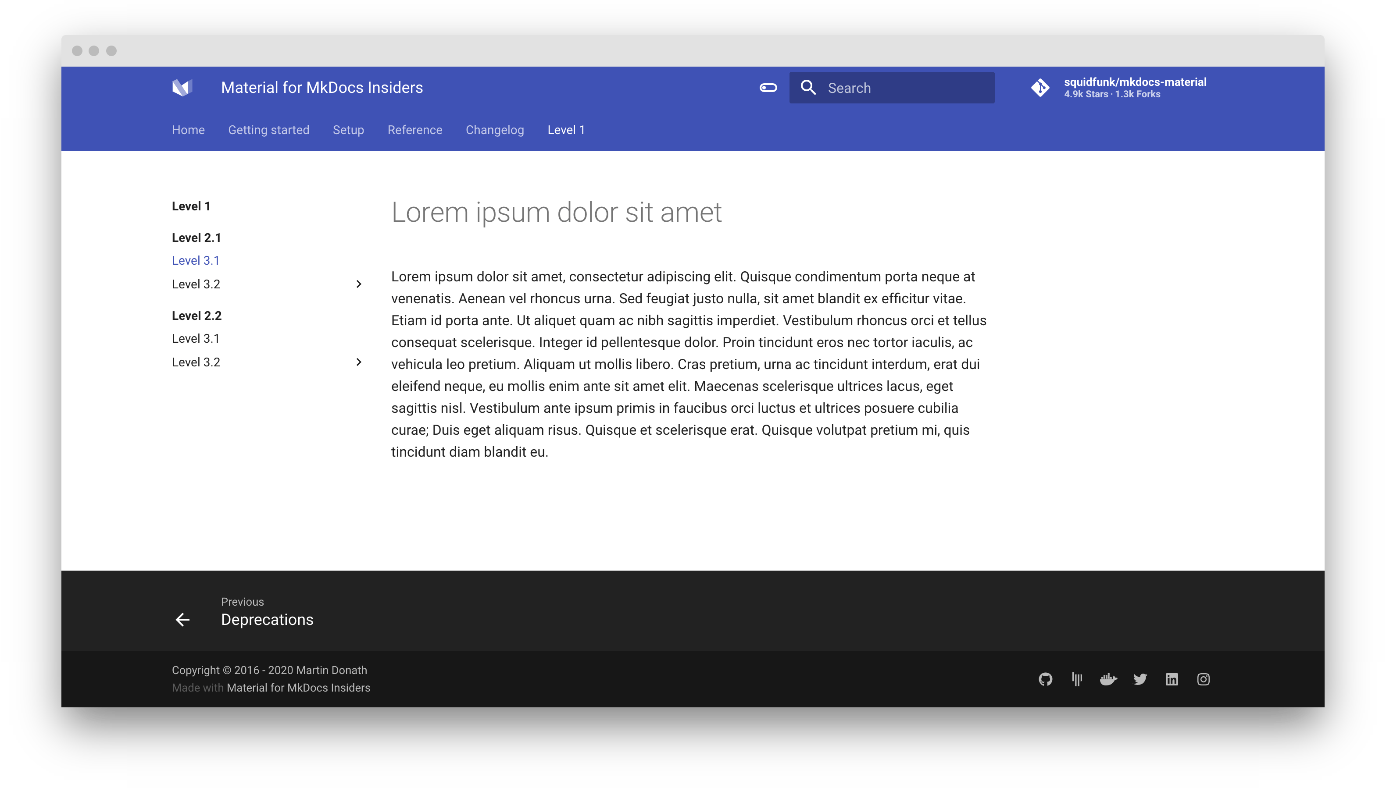This screenshot has width=1386, height=795.
Task: Expand Level 3.2 under Level 2.2
Action: [359, 362]
